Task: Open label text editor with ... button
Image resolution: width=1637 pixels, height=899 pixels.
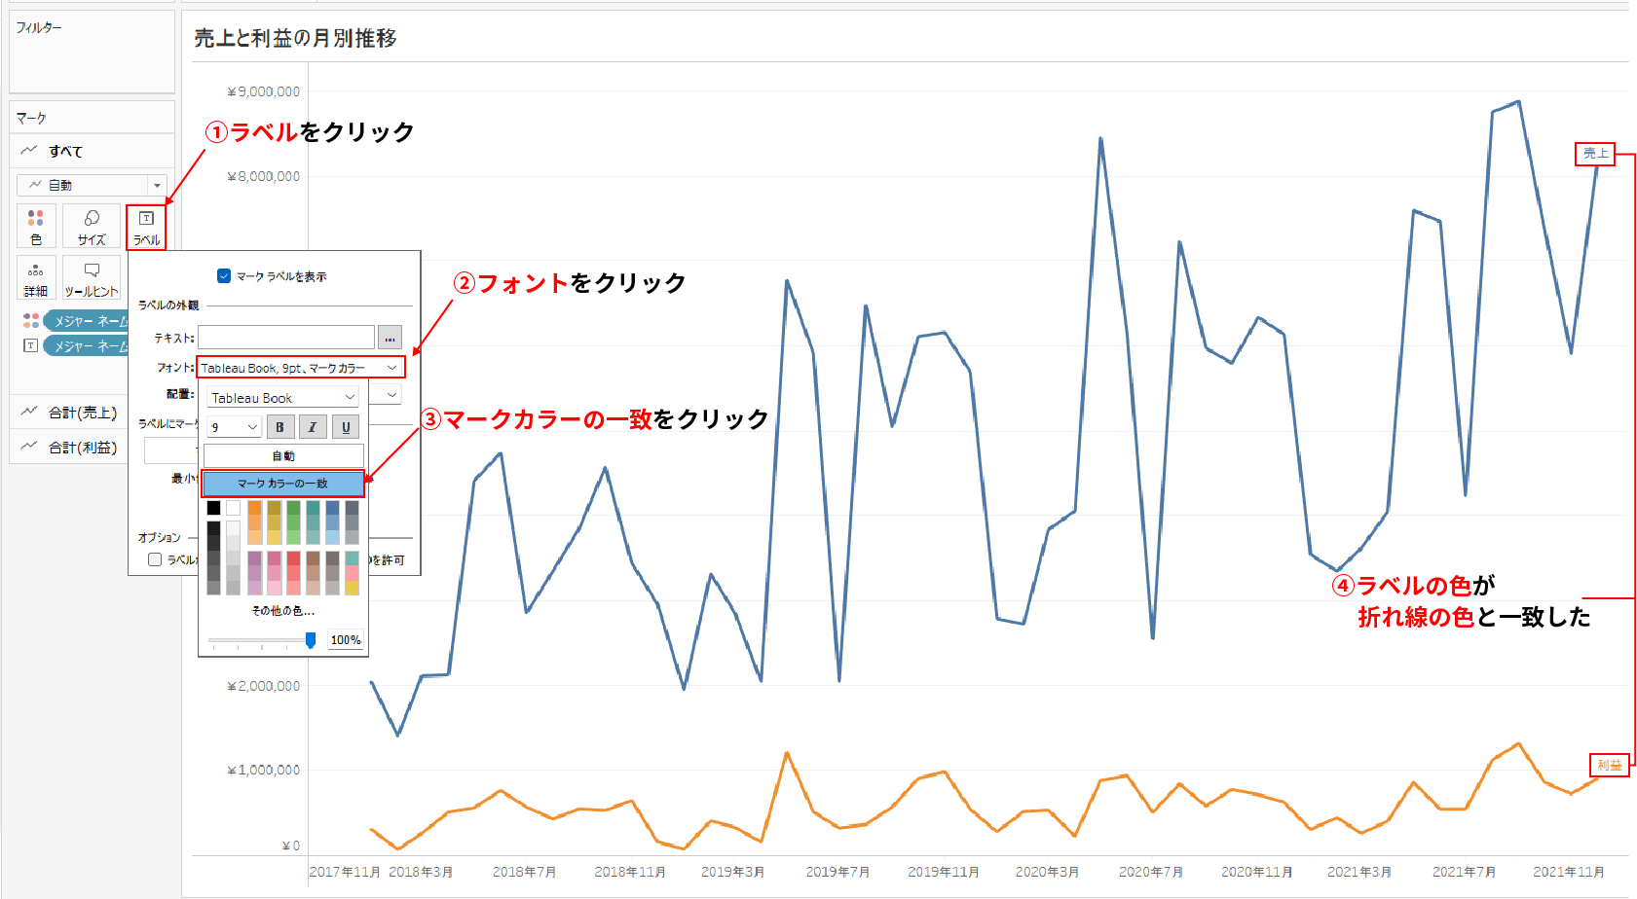Action: [390, 338]
